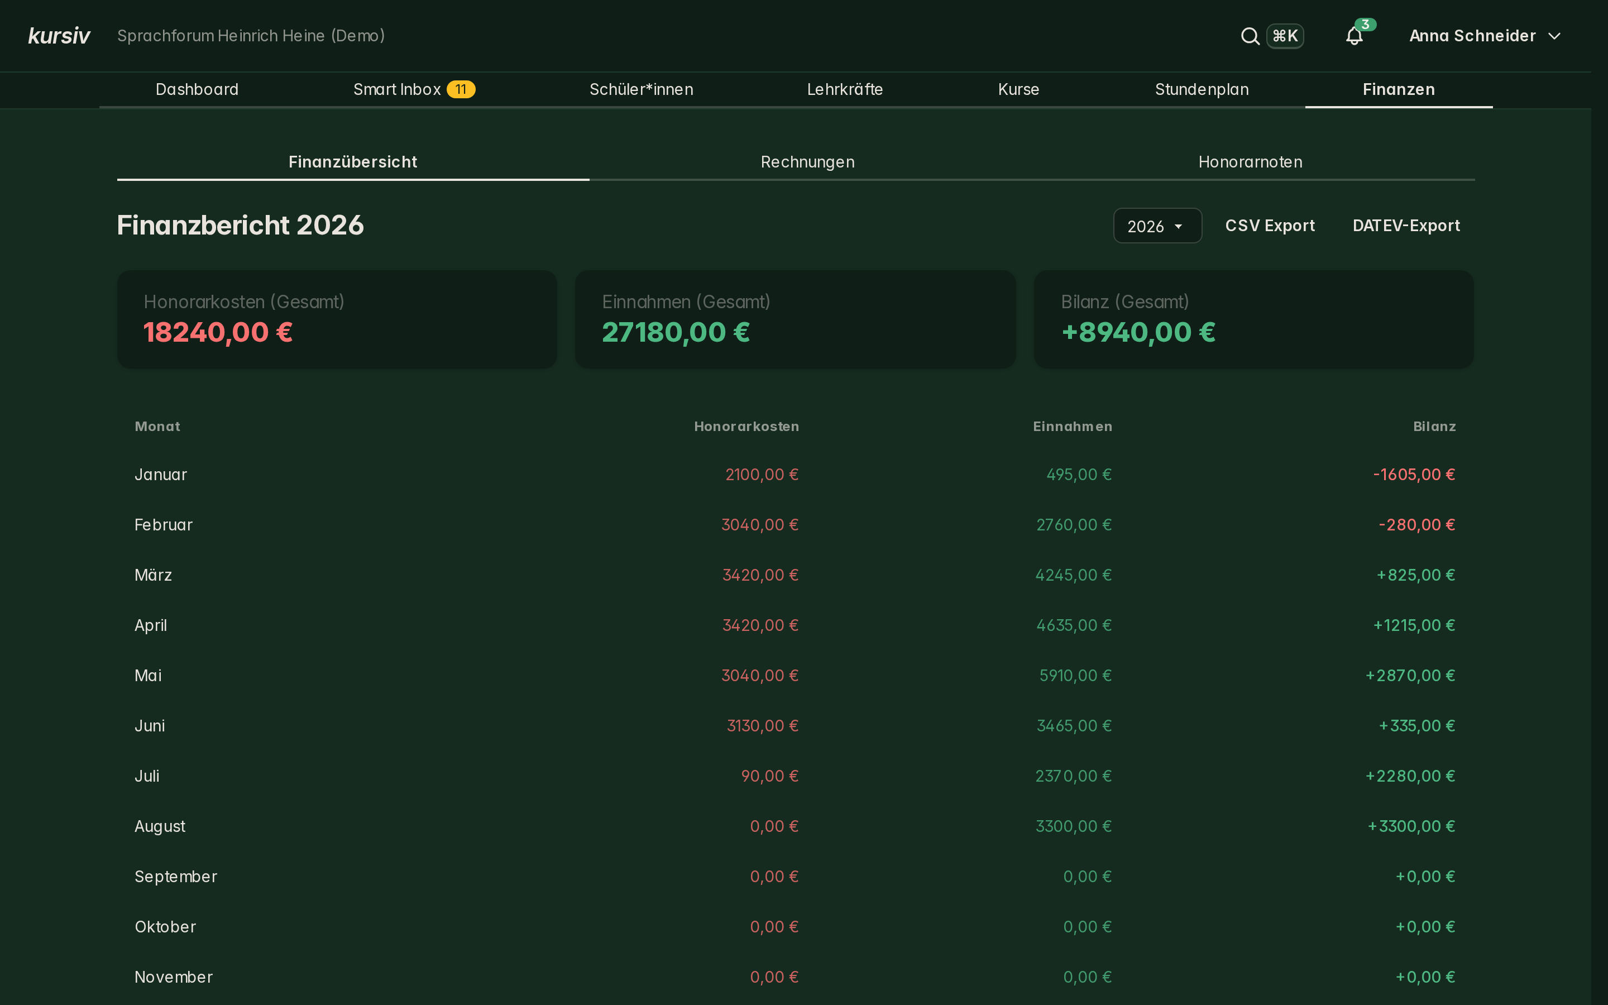Viewport: 1608px width, 1005px height.
Task: Click the Finanzbericht 2026 heading
Action: point(241,226)
